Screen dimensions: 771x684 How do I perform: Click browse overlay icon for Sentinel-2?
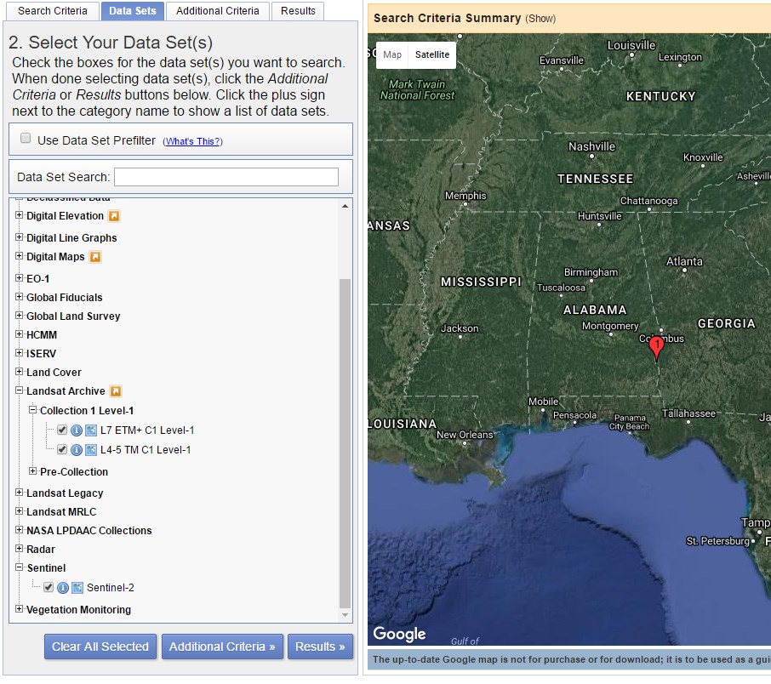(77, 588)
